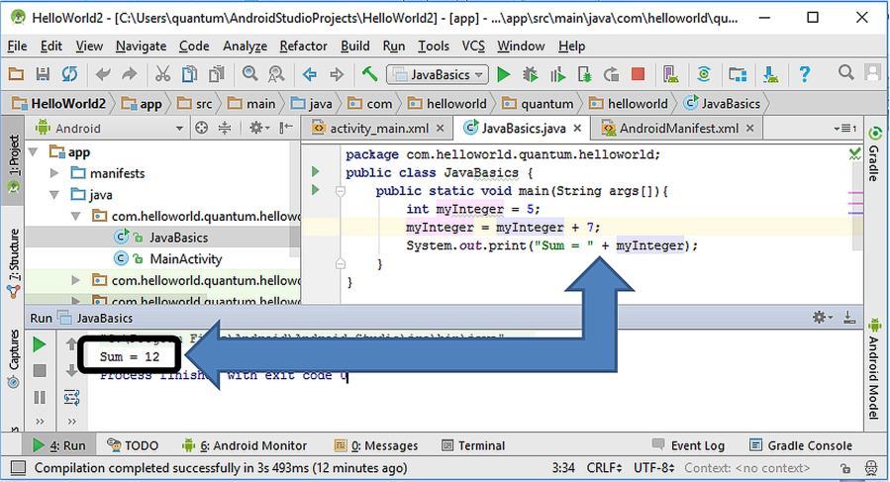Run with coverage icon in toolbar

click(x=557, y=75)
